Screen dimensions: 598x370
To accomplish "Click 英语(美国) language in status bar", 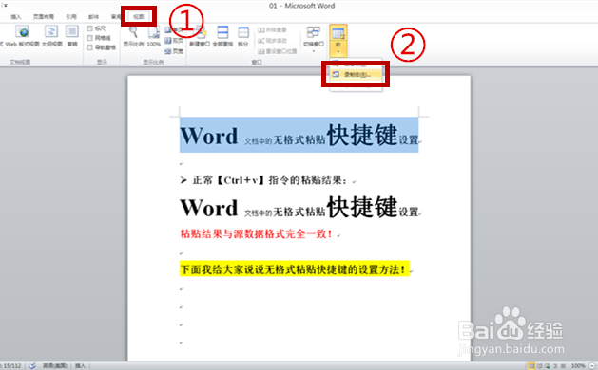I will 54,366.
